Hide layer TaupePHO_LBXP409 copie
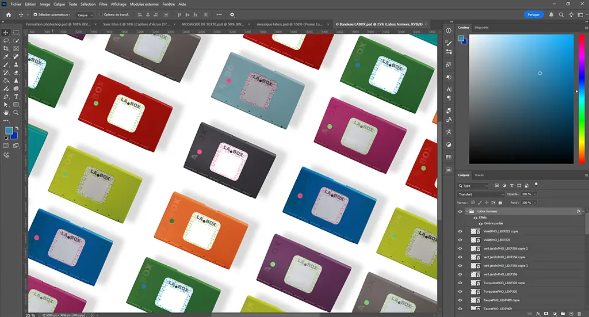The image size is (589, 317). tap(460, 300)
